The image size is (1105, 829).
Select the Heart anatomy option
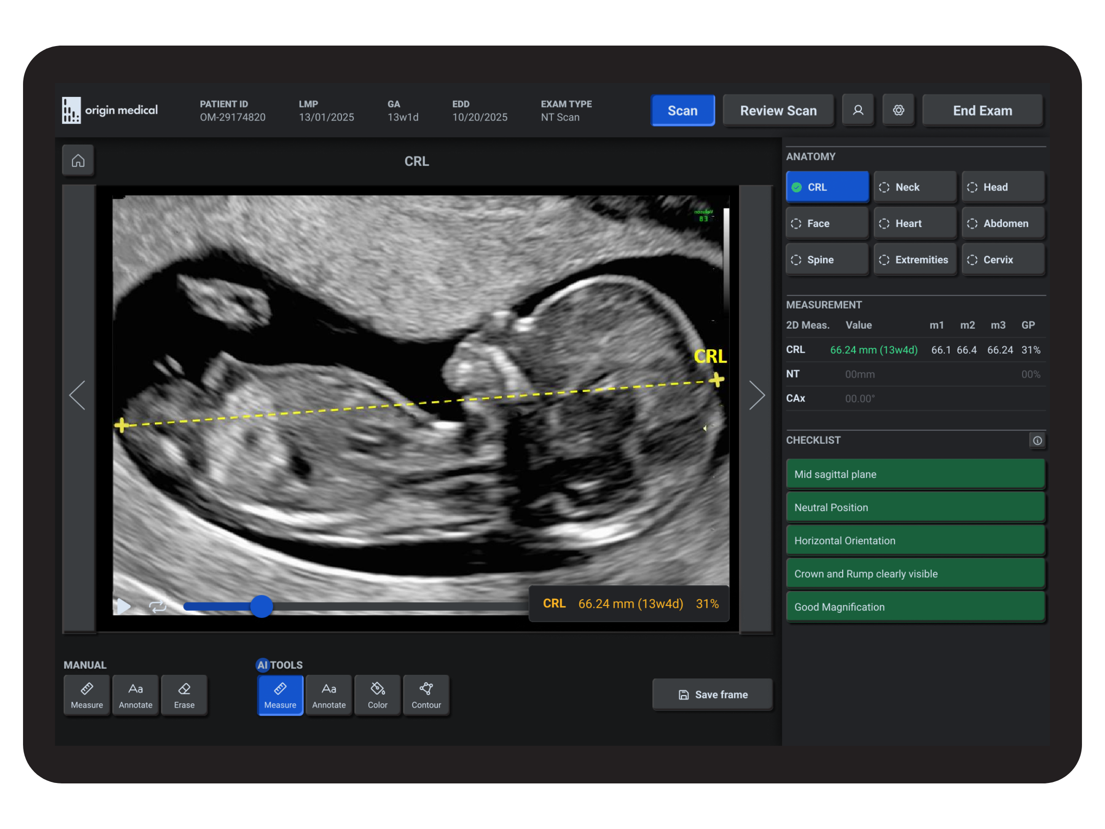tap(914, 224)
